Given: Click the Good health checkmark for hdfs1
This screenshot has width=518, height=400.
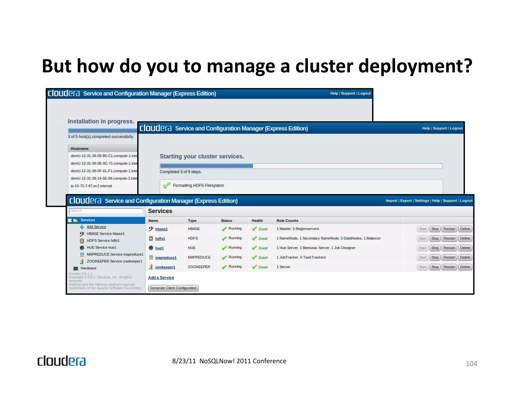Looking at the screenshot, I should coord(254,238).
